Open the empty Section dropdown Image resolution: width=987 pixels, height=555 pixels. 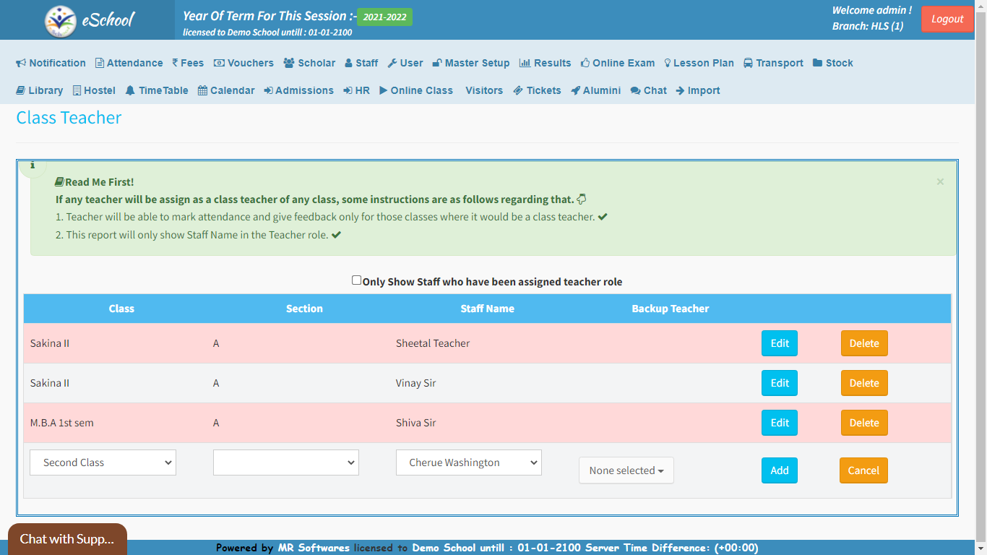[x=285, y=462]
